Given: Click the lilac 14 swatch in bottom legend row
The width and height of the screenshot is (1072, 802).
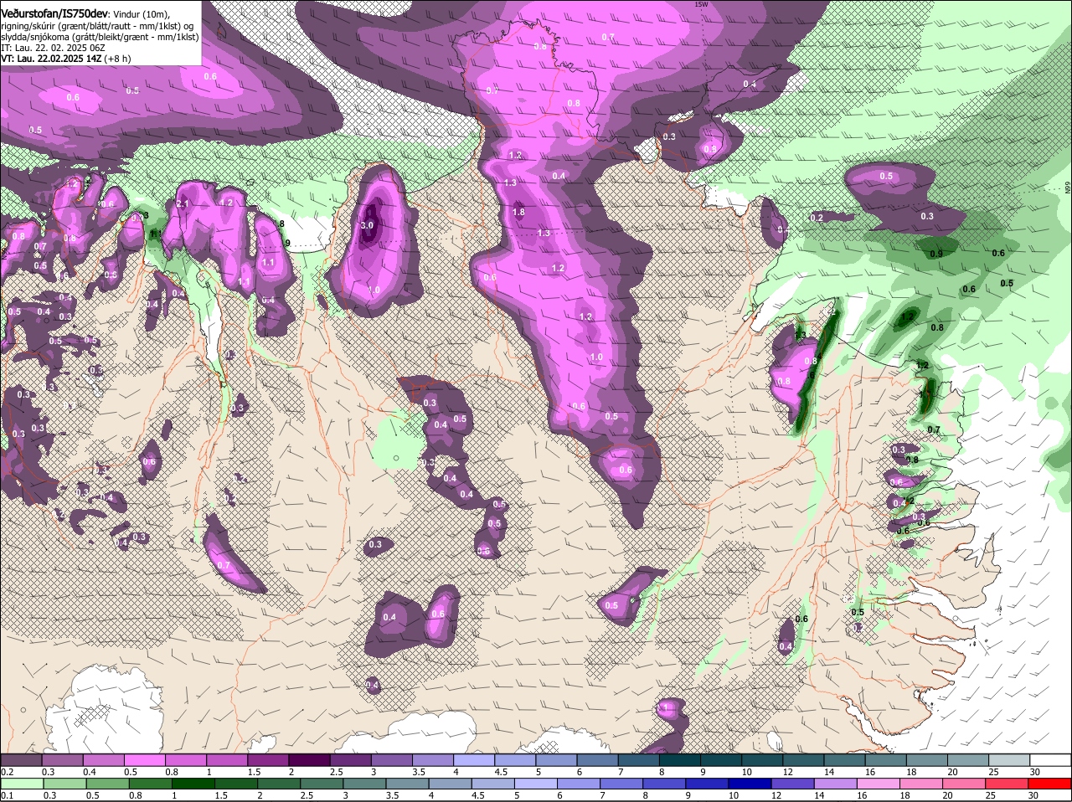Looking at the screenshot, I should [837, 783].
